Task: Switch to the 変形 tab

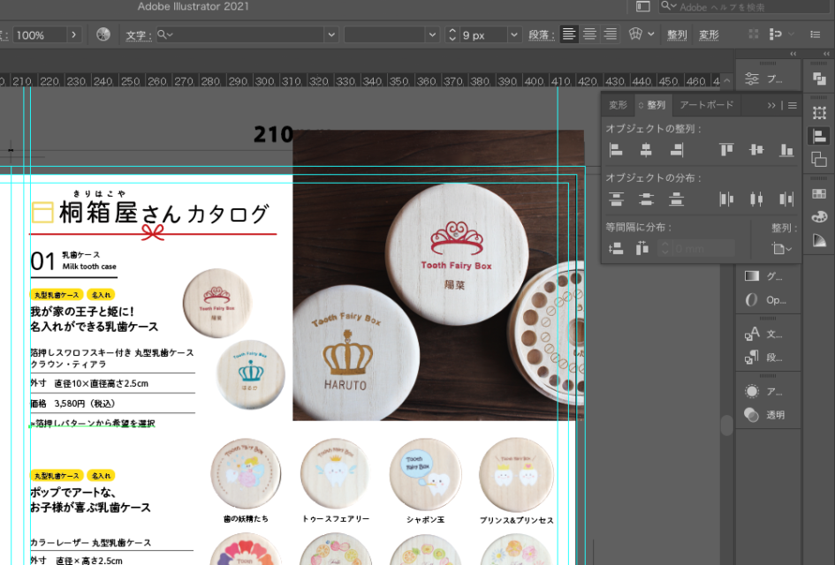Action: click(618, 105)
